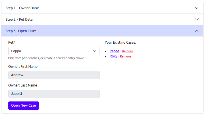
Task: Click the Owner: First Name label
Action: click(23, 67)
